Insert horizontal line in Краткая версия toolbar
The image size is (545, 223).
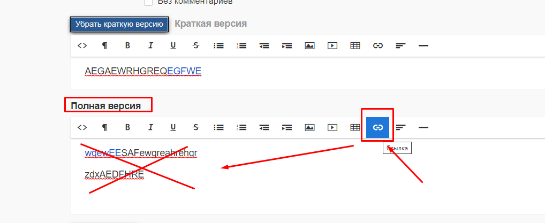423,45
